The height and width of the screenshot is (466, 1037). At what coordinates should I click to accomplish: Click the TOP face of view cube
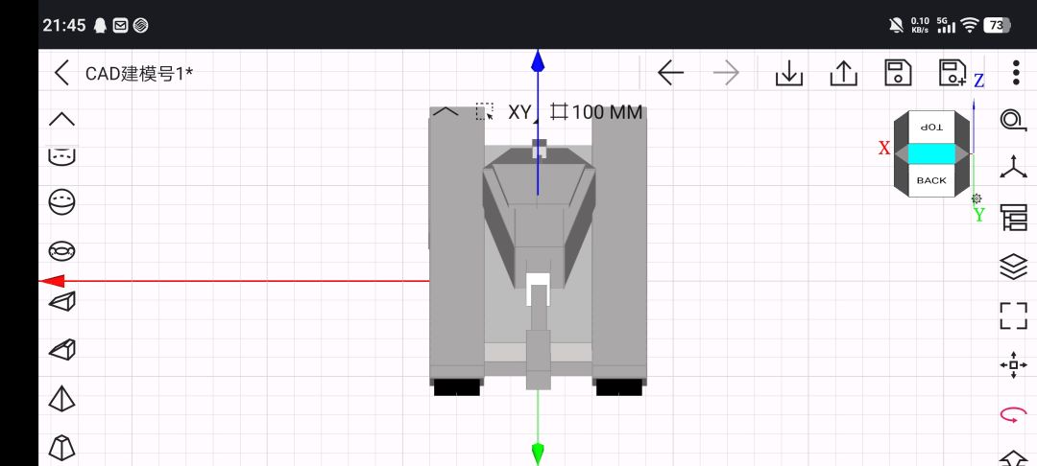click(931, 127)
